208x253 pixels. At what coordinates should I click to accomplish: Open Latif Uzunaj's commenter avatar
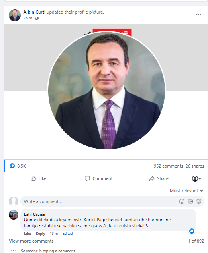(x=14, y=215)
